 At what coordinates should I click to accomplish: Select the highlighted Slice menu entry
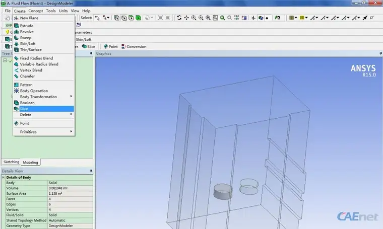coord(44,109)
